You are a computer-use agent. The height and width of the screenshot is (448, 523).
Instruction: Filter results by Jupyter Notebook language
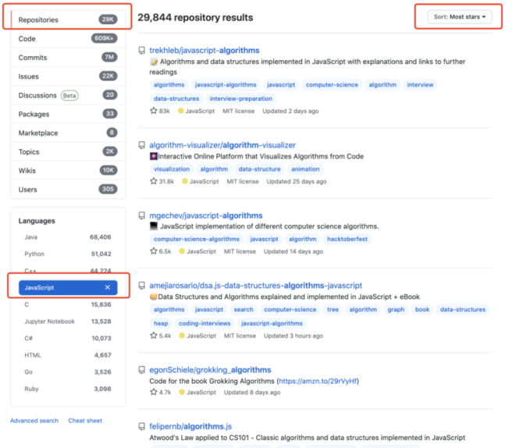click(68, 322)
